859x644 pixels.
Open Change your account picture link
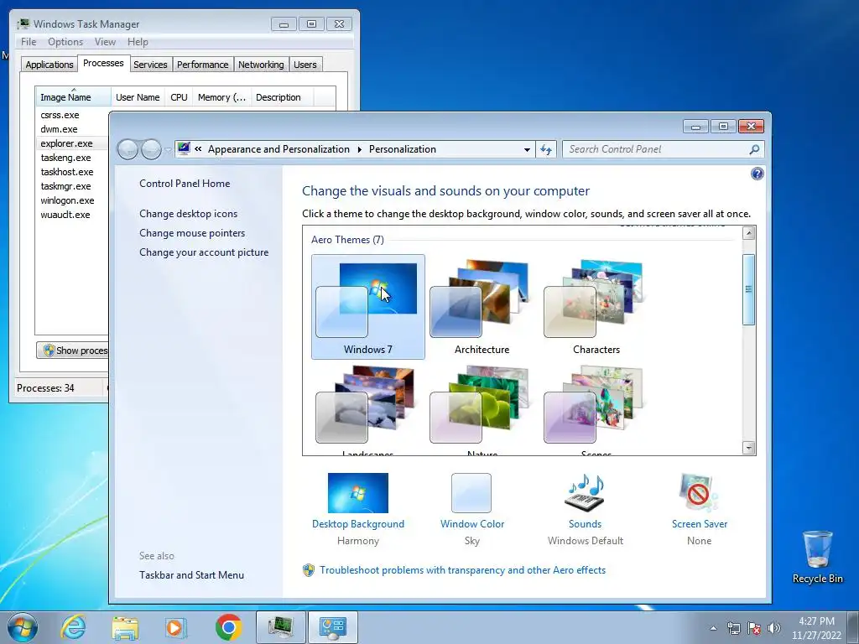204,252
